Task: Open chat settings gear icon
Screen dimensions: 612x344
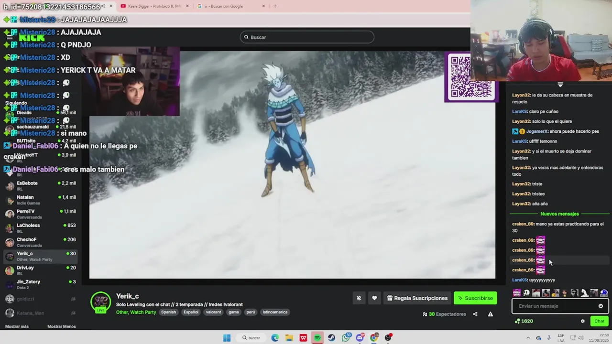Action: point(582,321)
